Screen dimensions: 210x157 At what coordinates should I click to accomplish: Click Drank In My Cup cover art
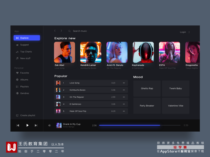click(59, 125)
